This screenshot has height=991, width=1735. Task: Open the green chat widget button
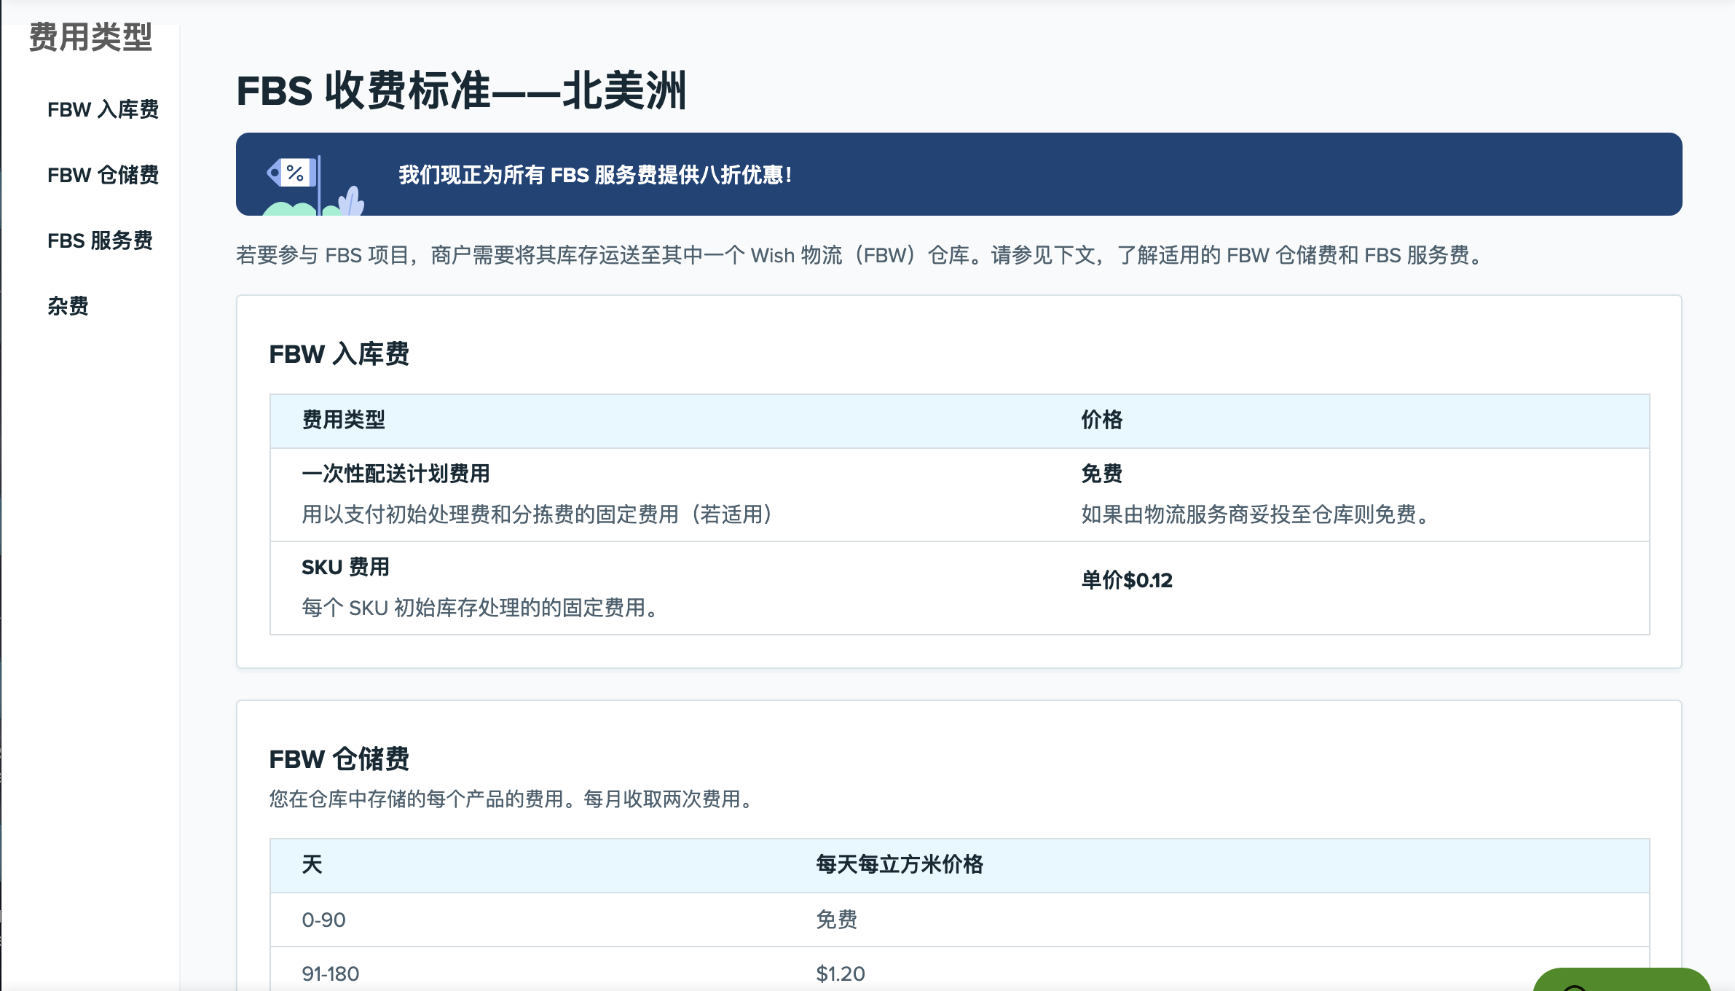1621,980
